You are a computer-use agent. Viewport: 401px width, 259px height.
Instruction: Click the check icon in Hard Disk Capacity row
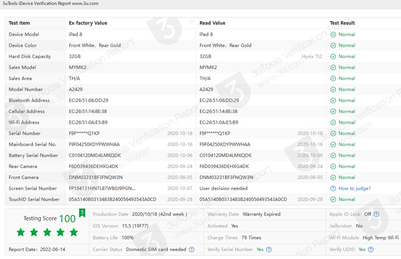tap(333, 57)
